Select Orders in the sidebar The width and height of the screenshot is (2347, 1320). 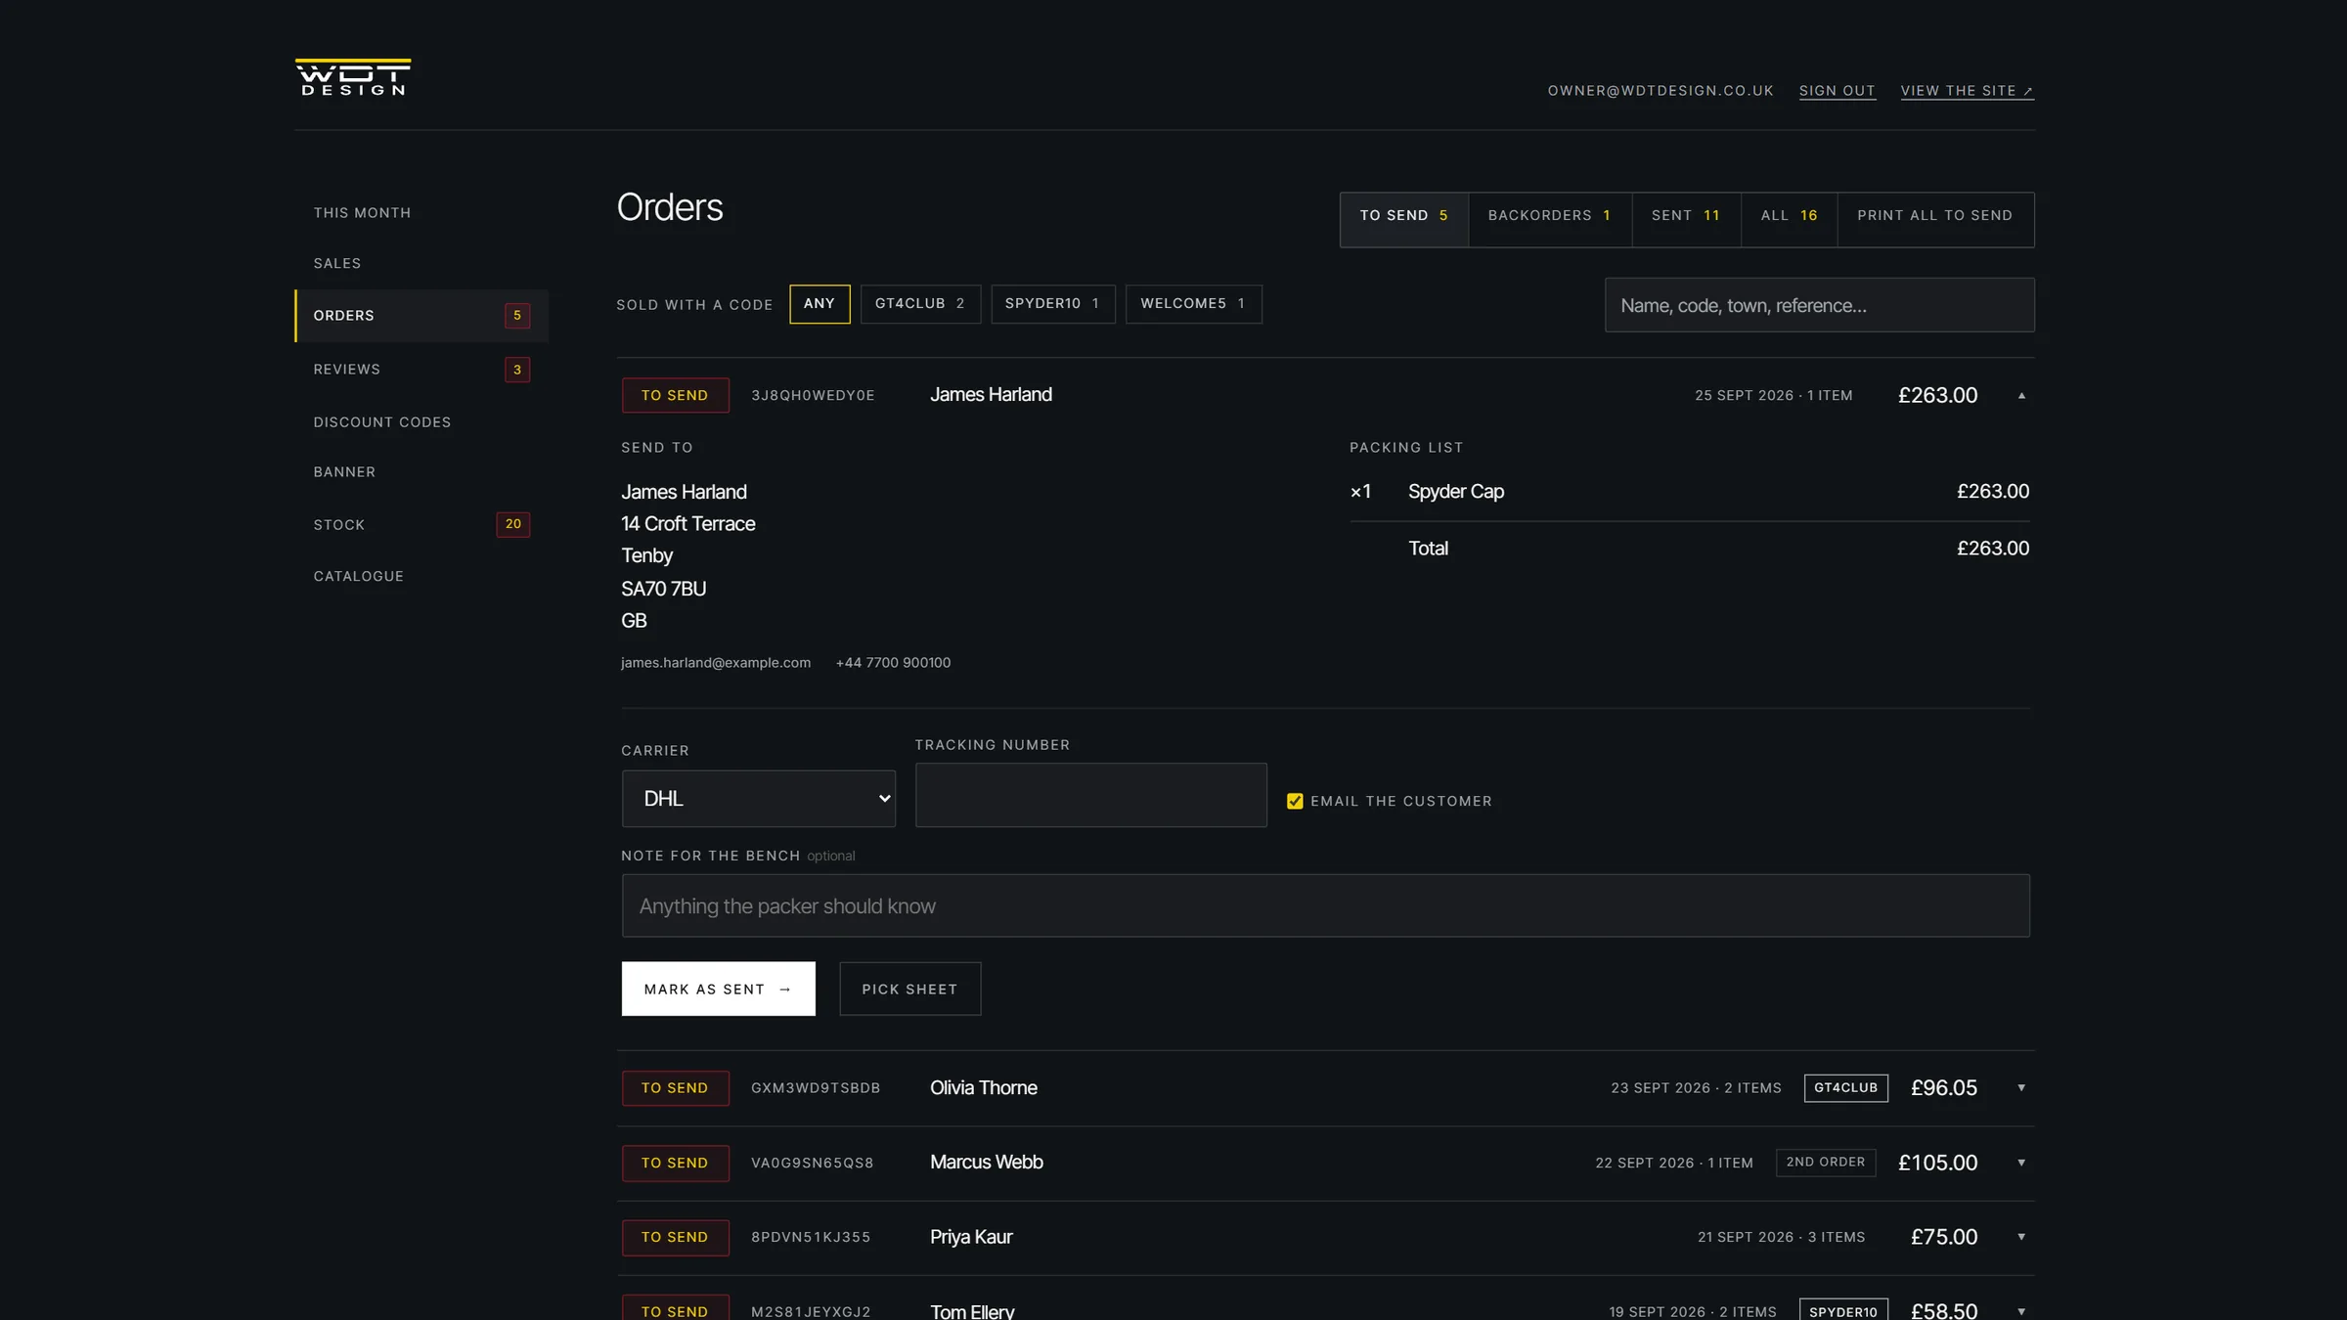[421, 316]
